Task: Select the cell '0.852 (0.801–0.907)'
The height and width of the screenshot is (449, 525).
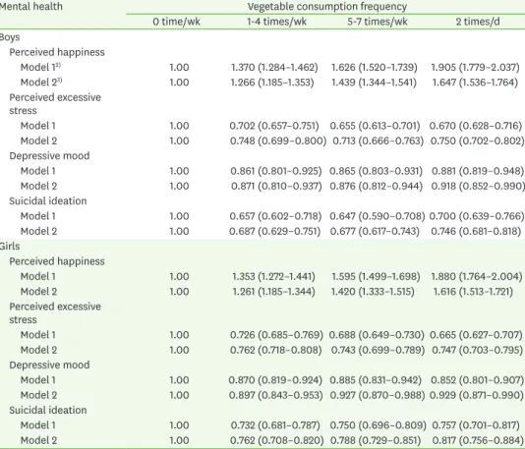Action: click(x=478, y=380)
